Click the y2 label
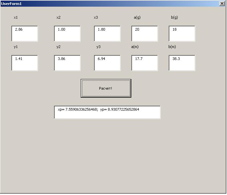This screenshot has height=195, width=227. (x=58, y=47)
